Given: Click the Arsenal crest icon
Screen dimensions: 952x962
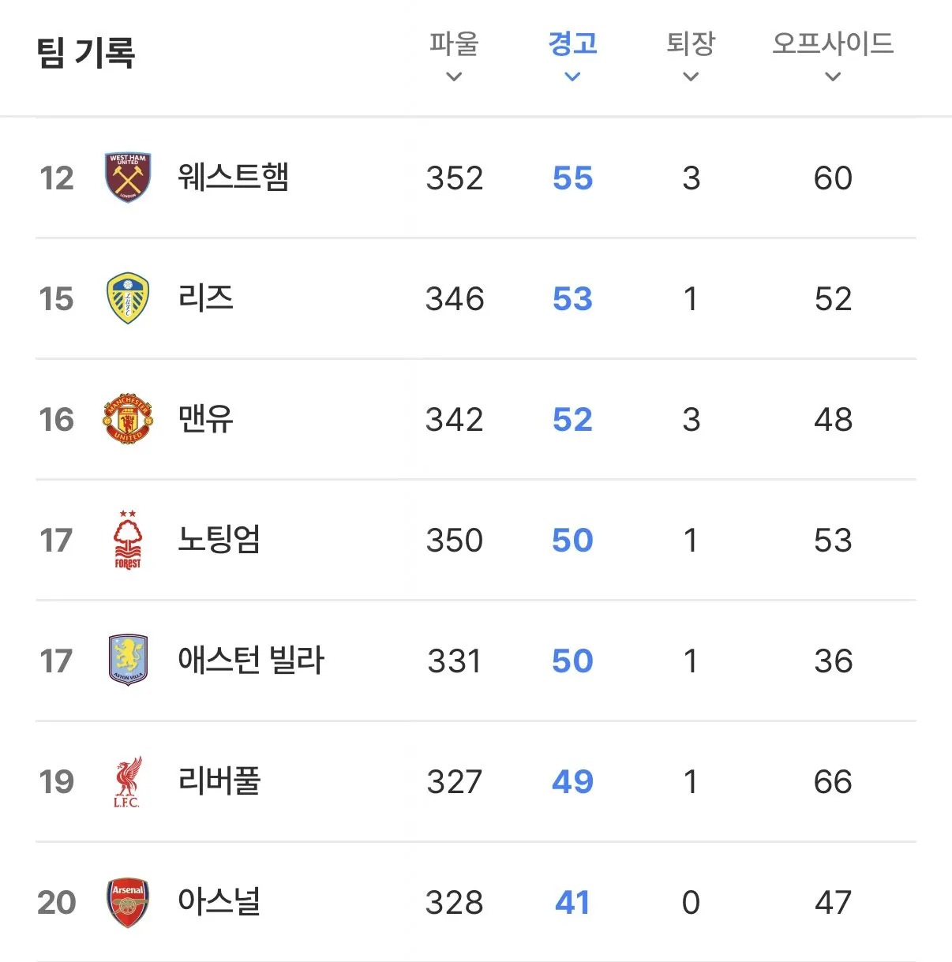Looking at the screenshot, I should [128, 902].
